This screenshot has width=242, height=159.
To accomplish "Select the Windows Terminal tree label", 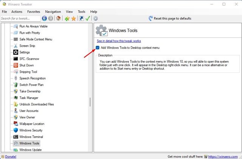I will coord(31,137).
